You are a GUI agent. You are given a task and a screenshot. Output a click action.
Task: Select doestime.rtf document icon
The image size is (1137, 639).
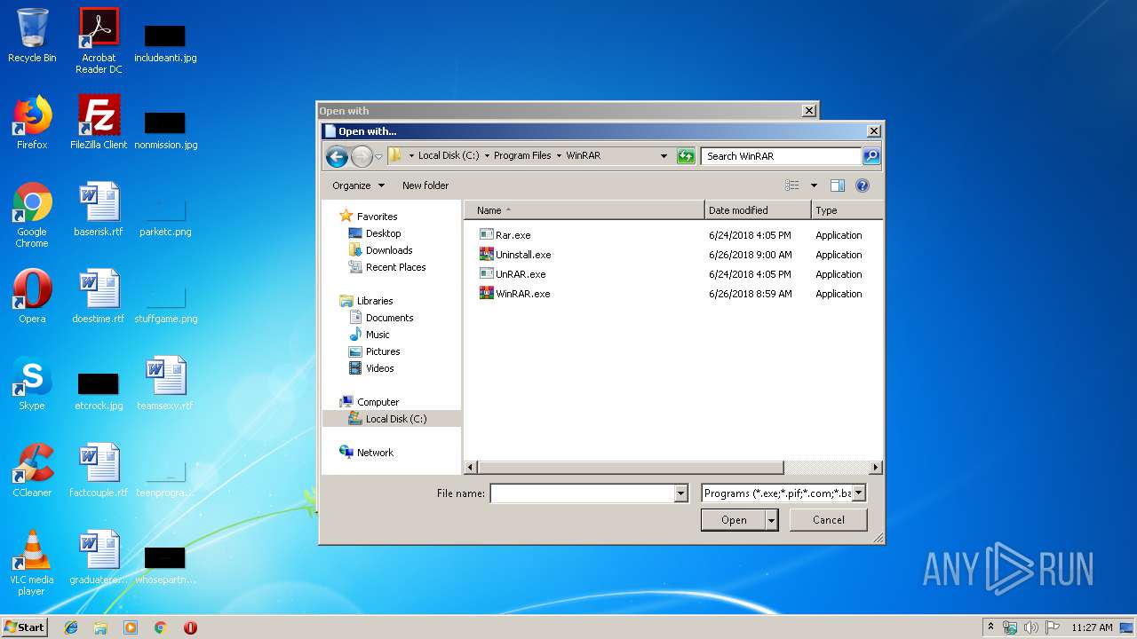99,296
